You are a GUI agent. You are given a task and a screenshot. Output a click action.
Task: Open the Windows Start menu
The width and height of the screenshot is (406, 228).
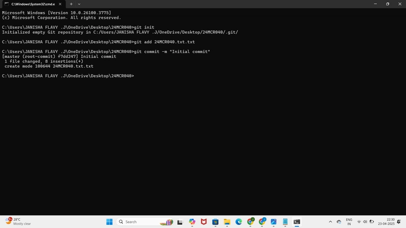click(110, 222)
